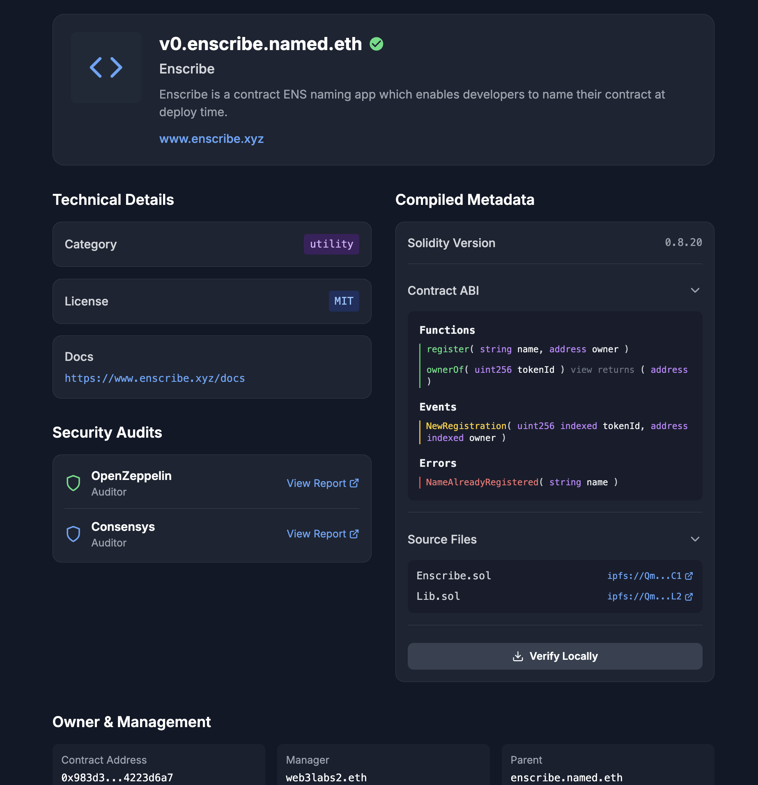758x785 pixels.
Task: Collapse the Source Files section chevron
Action: coord(695,539)
